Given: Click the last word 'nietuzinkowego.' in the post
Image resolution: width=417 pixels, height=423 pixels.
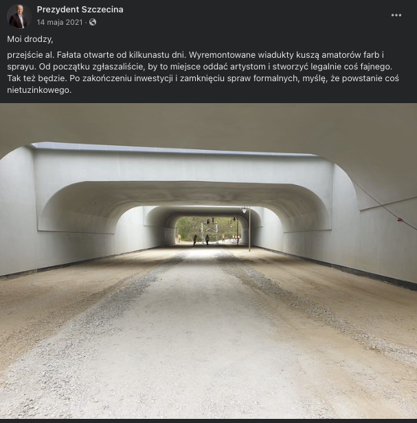Looking at the screenshot, I should (39, 90).
